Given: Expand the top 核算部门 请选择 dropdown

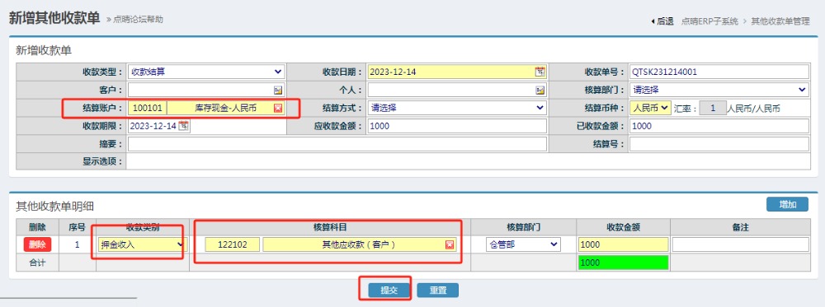Looking at the screenshot, I should (719, 90).
